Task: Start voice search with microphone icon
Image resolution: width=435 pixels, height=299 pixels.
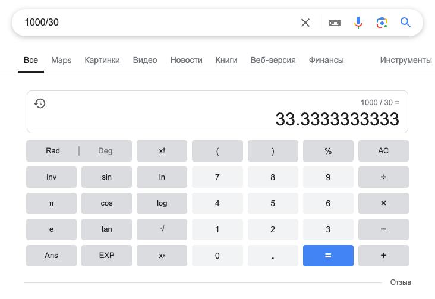Action: tap(358, 23)
